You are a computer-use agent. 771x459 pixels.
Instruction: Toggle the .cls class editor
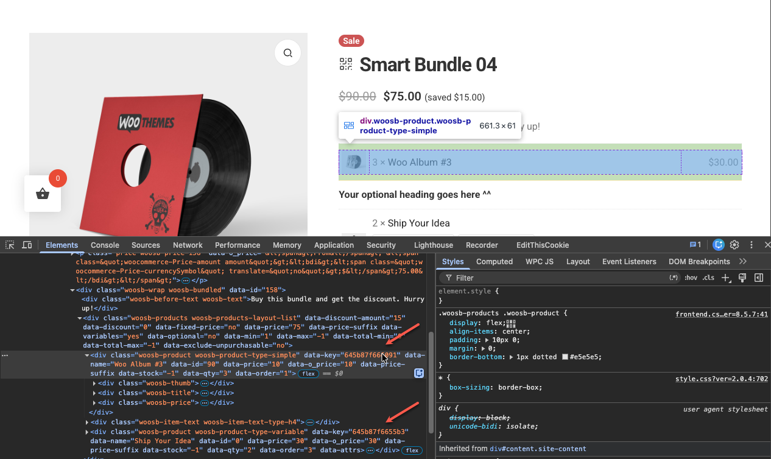point(708,278)
